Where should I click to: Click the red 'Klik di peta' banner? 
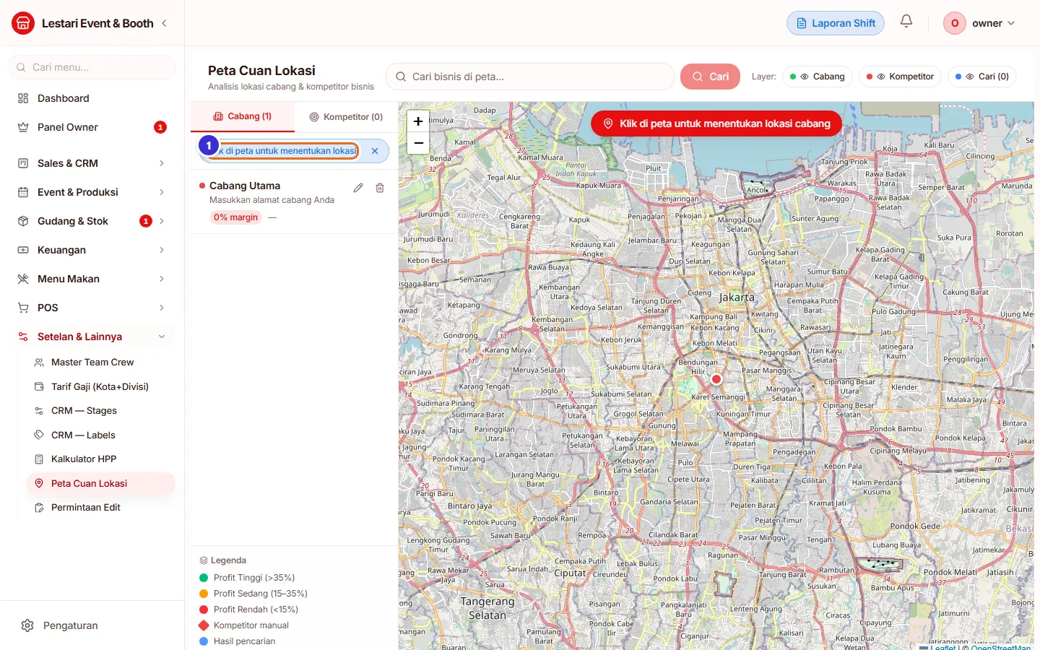click(716, 123)
